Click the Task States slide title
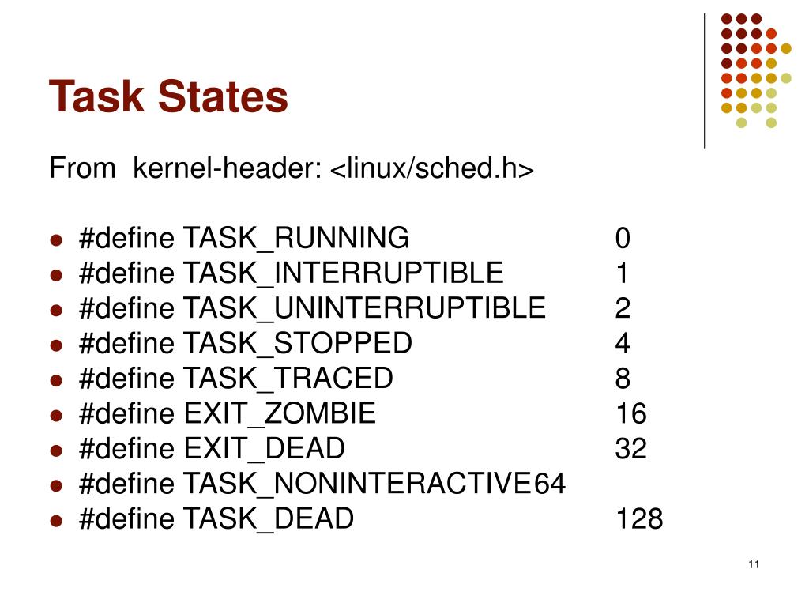This screenshot has height=607, width=809. (168, 96)
